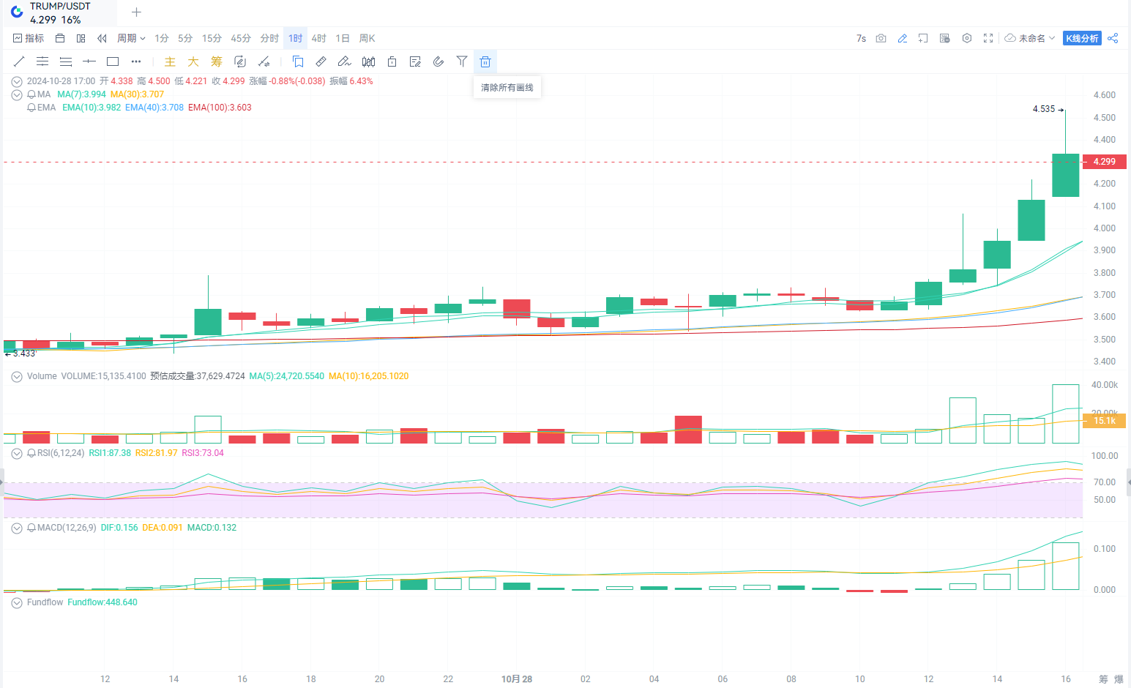Click the rewind replay icon

102,38
